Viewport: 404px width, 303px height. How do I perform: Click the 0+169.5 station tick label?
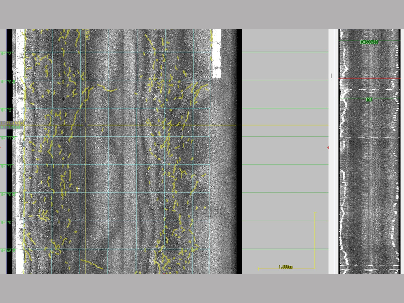[x=8, y=250]
